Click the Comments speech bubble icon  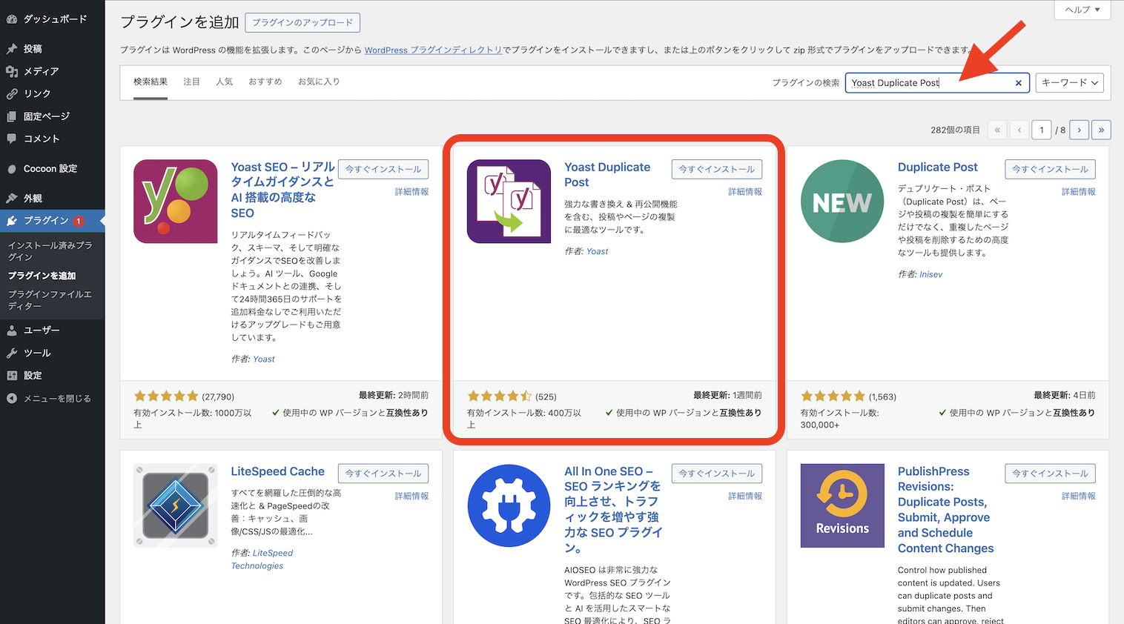pyautogui.click(x=12, y=139)
